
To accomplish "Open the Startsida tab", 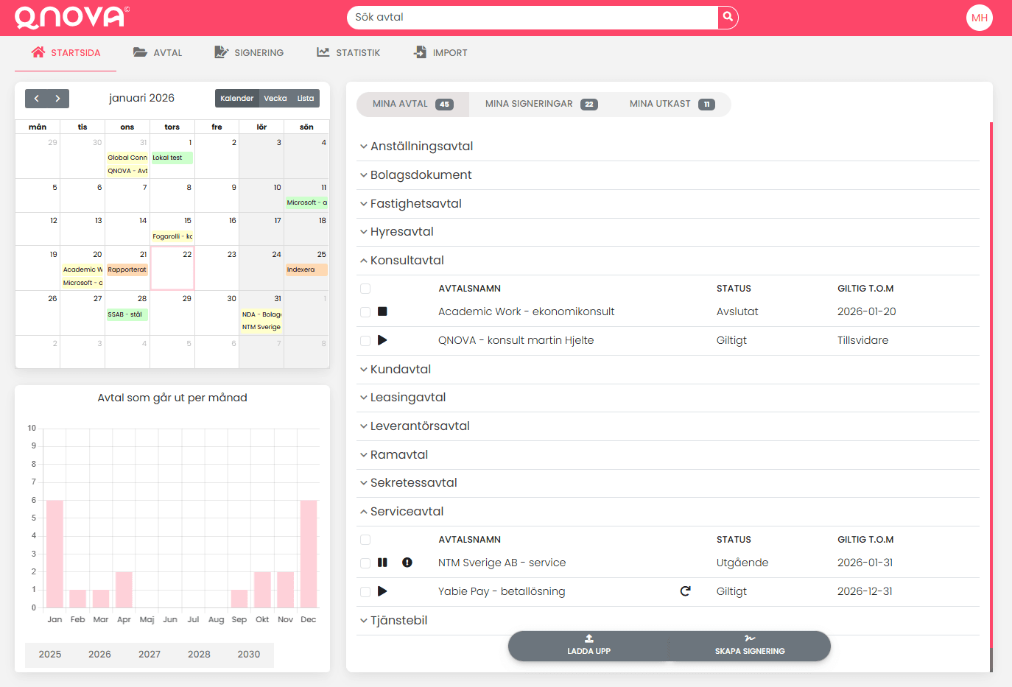I will 66,53.
